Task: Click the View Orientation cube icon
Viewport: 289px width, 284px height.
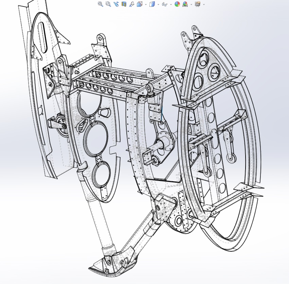Action: coord(140,4)
